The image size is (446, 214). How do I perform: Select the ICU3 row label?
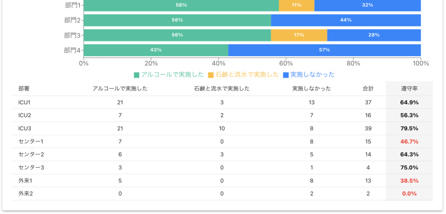pyautogui.click(x=25, y=129)
